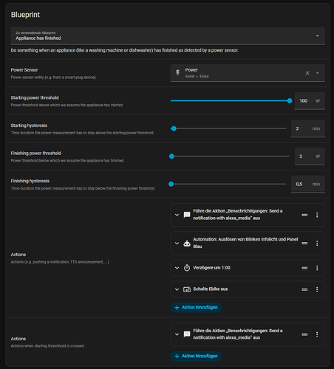The height and width of the screenshot is (369, 334).
Task: Click the Starting hysteresis minutes input field
Action: (308, 128)
